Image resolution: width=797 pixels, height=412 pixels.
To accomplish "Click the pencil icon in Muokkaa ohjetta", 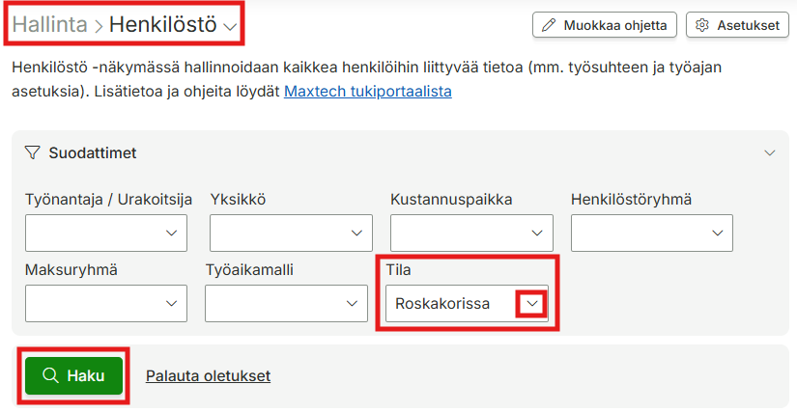I will point(549,25).
